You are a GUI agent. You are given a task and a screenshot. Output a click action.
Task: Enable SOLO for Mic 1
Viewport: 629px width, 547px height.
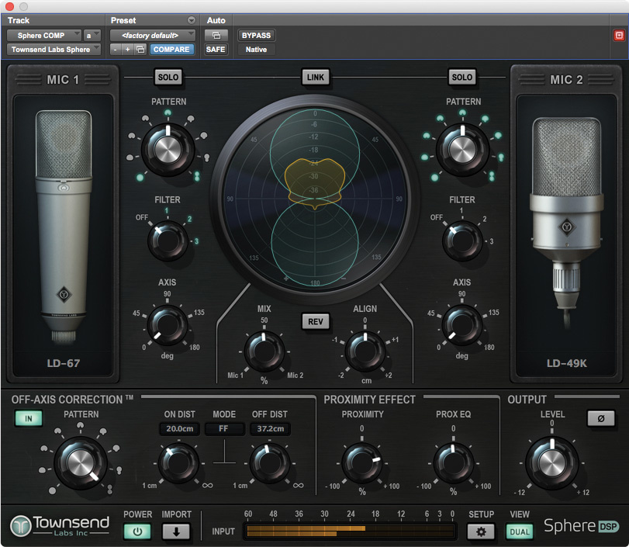[x=168, y=78]
